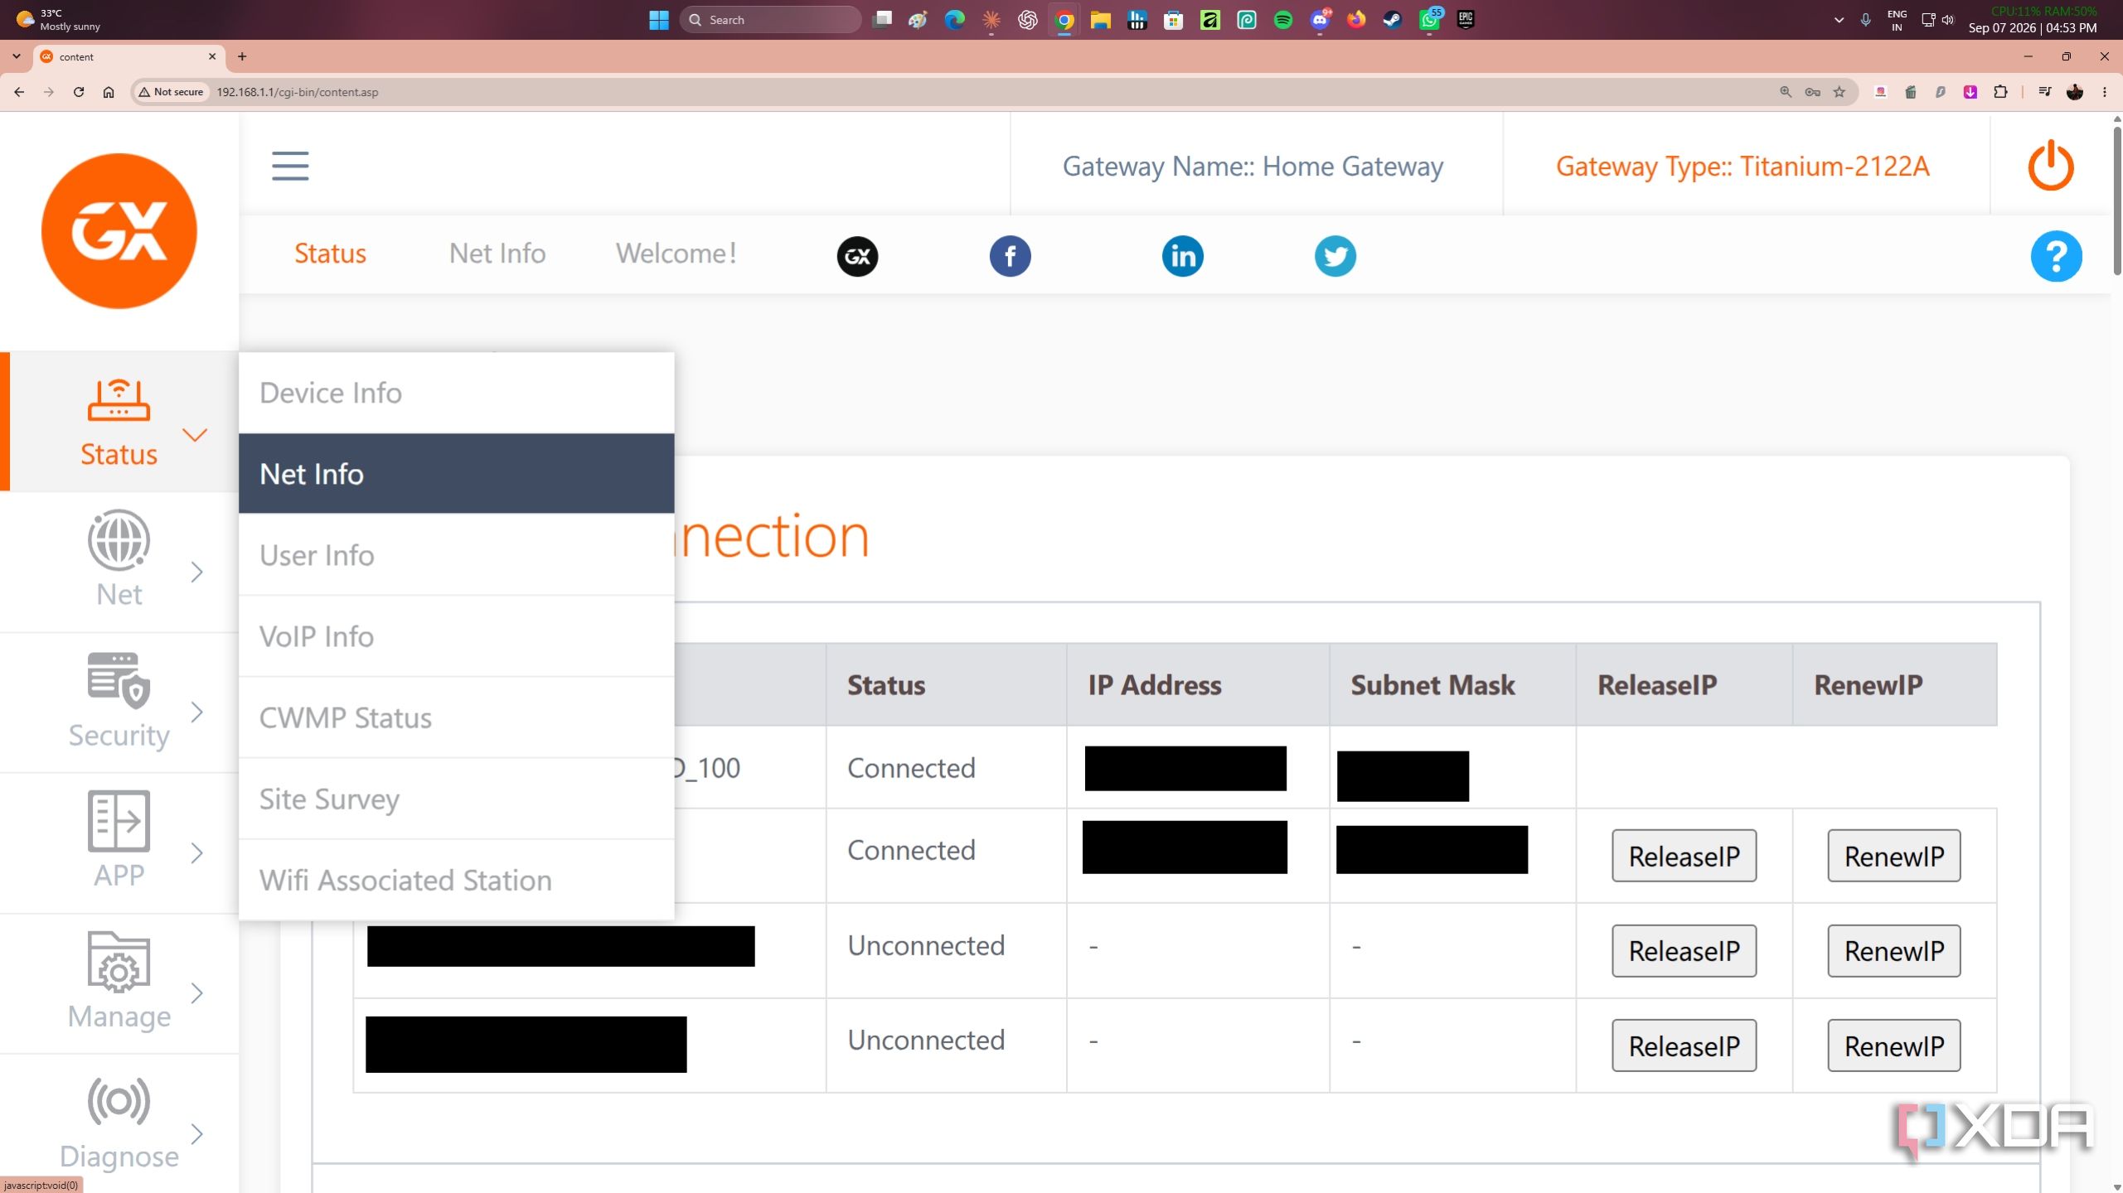The height and width of the screenshot is (1193, 2123).
Task: Expand the Security section chevron
Action: [196, 712]
